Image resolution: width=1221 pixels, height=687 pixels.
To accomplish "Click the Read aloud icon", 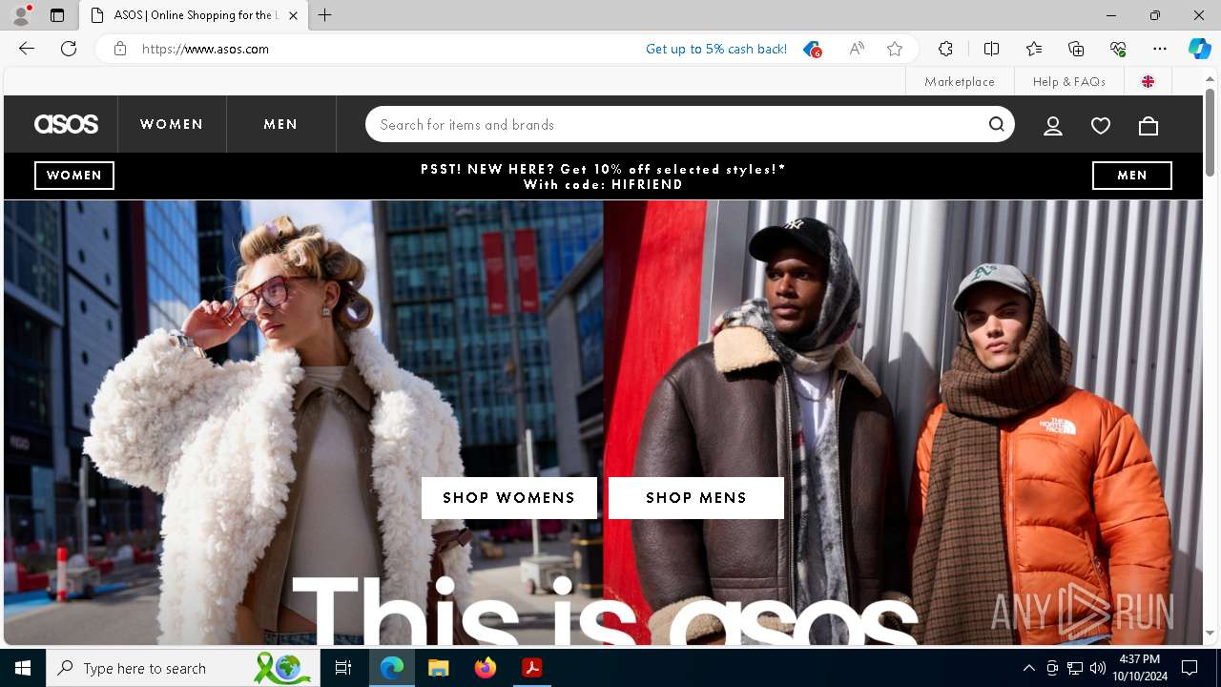I will click(857, 49).
